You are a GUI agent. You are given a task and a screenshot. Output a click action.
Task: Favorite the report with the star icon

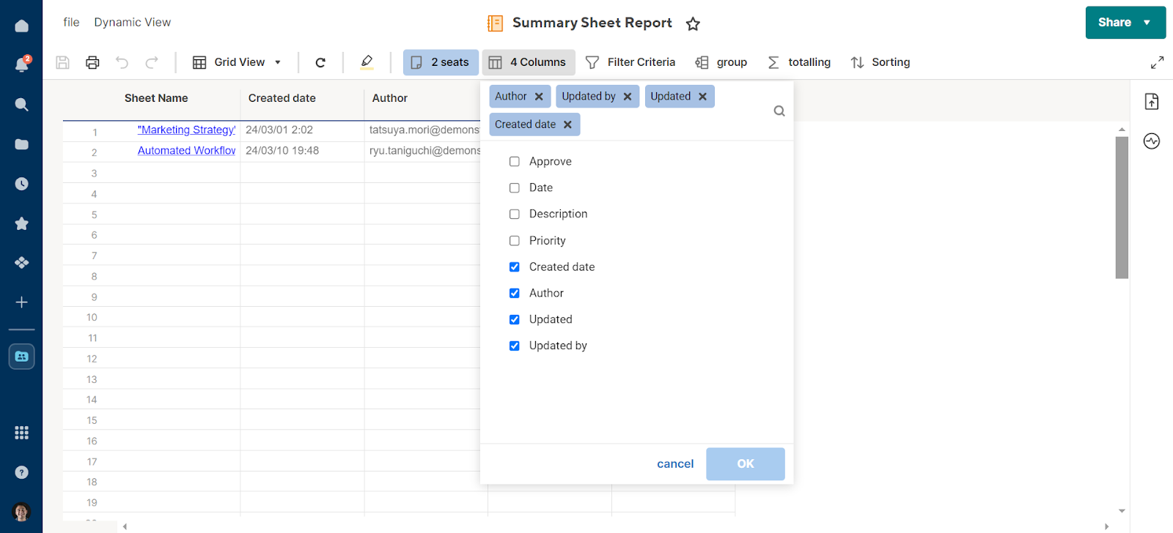[693, 24]
